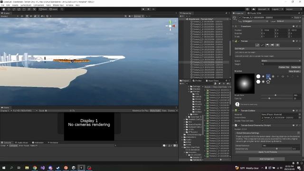Open the Layers dropdown
Image resolution: width=304 pixels, height=171 pixels.
point(277,9)
